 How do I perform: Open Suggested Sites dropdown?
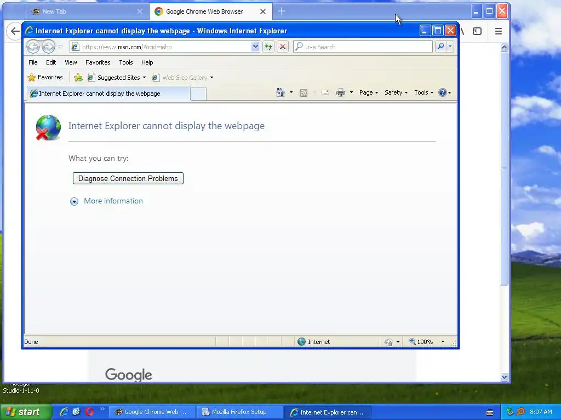coord(117,78)
